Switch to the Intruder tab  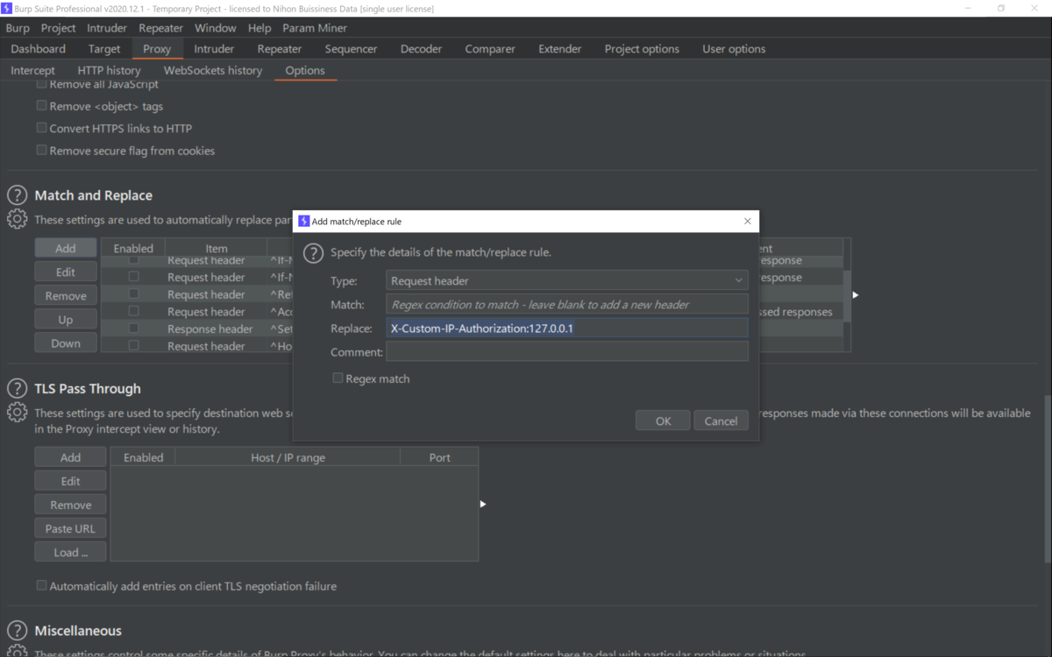point(214,49)
